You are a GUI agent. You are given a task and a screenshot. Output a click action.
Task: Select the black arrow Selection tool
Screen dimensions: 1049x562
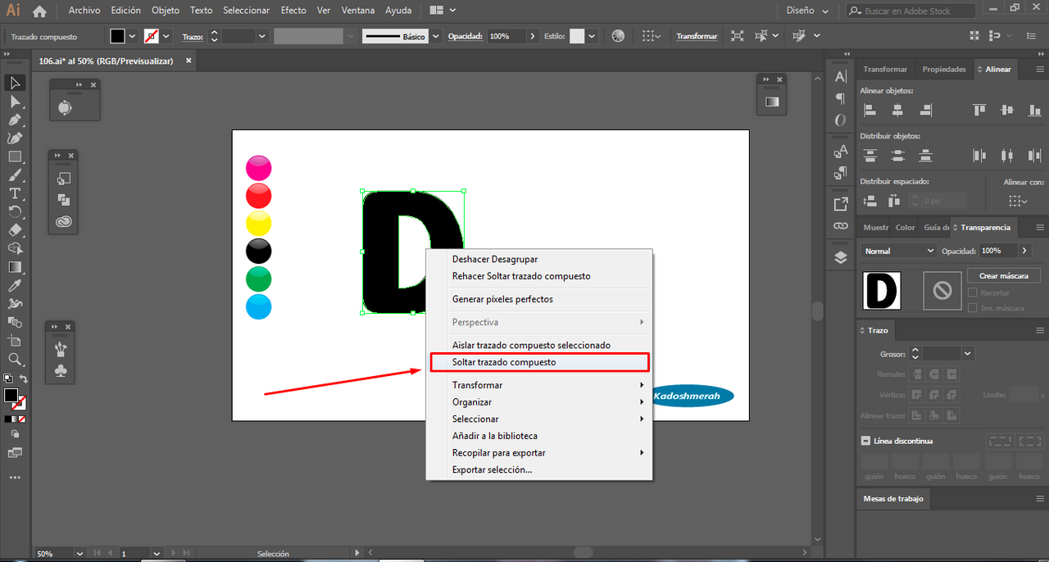pyautogui.click(x=15, y=83)
